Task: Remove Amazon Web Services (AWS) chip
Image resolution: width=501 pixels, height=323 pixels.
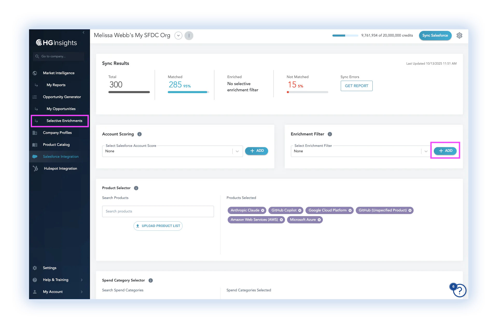Action: (x=281, y=220)
